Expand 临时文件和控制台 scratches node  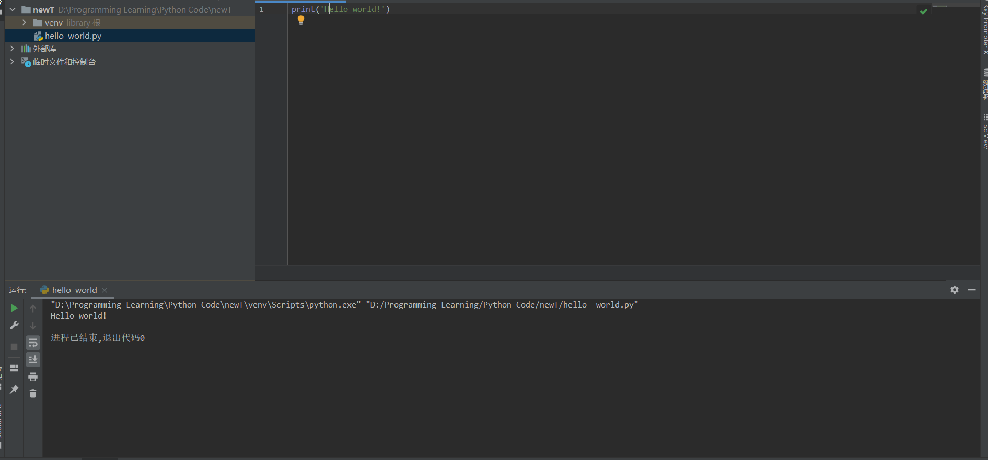[x=12, y=62]
